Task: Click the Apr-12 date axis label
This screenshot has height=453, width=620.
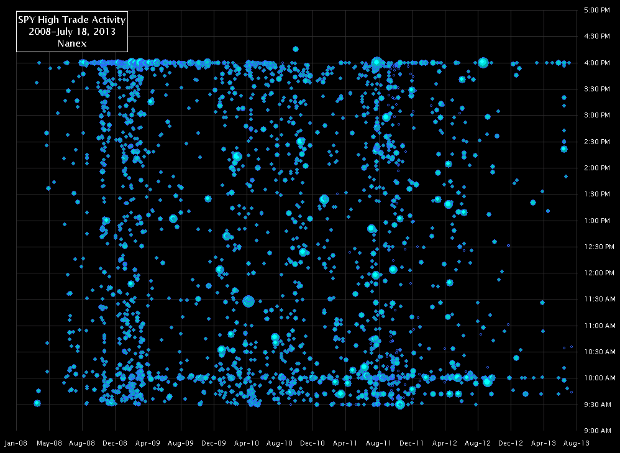Action: point(445,443)
